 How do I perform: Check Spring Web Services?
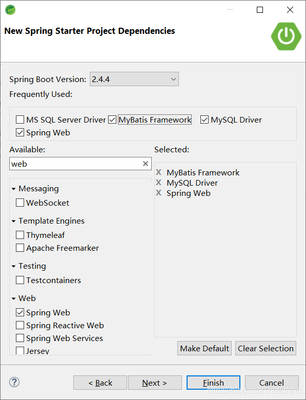click(x=20, y=338)
